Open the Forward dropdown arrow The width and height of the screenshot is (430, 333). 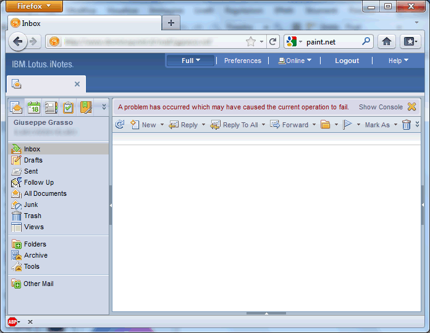(x=314, y=125)
